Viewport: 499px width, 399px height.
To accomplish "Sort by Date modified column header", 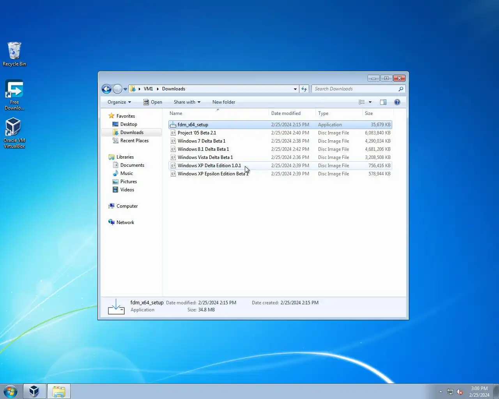I will tap(292, 113).
